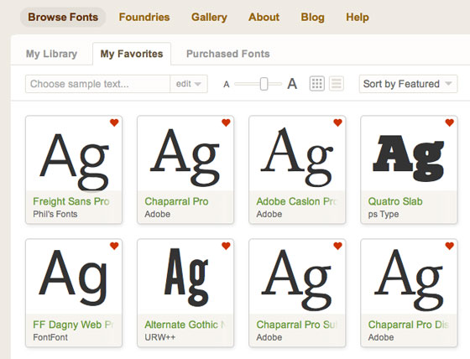Viewport: 470px width, 359px height.
Task: Switch to list view icon
Action: tap(337, 84)
